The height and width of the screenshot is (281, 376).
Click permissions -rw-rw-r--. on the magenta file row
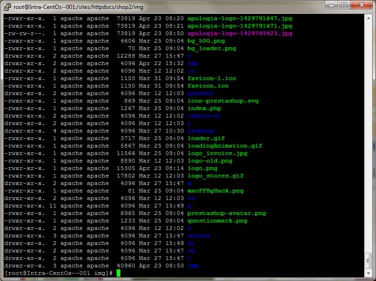click(24, 33)
